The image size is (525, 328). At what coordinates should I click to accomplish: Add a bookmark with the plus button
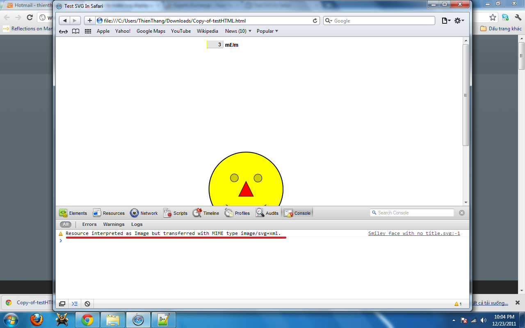[x=90, y=20]
